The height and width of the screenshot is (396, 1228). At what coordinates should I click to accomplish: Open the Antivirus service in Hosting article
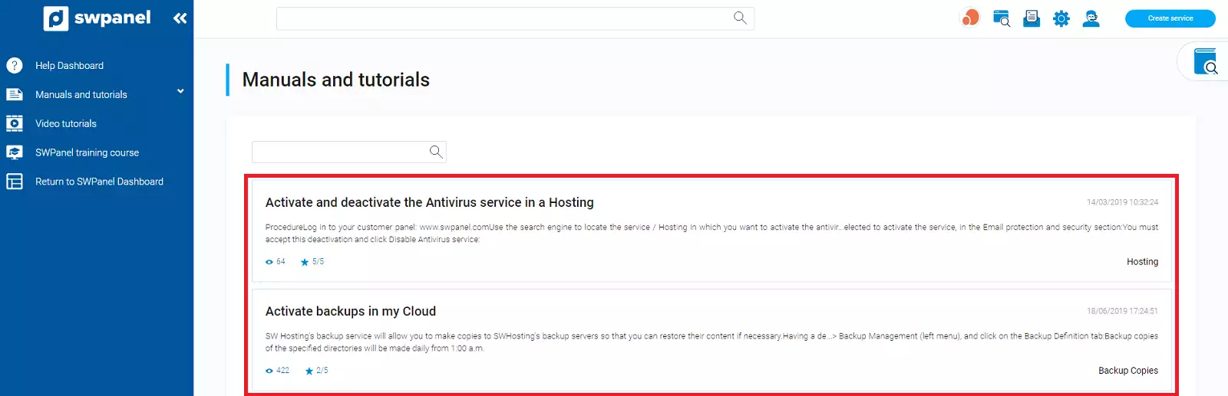point(429,202)
